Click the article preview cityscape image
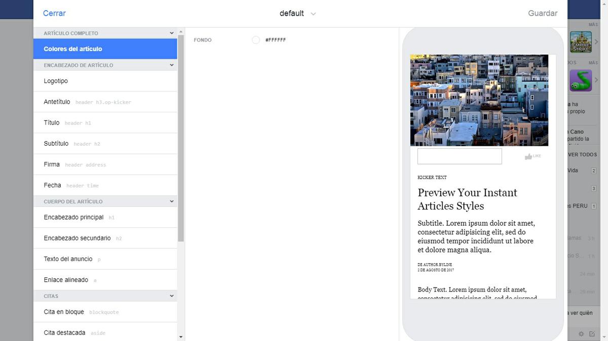Image resolution: width=608 pixels, height=341 pixels. coord(479,100)
